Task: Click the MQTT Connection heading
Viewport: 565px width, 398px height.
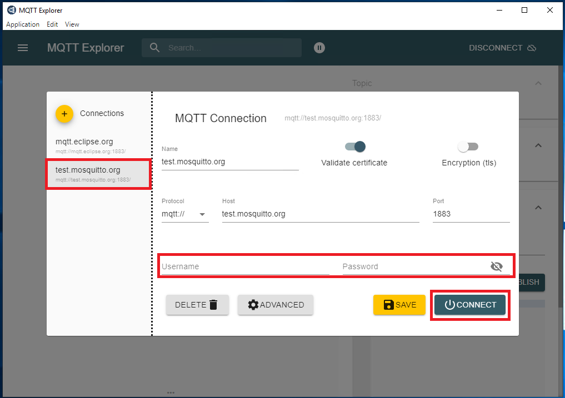Action: (x=221, y=118)
